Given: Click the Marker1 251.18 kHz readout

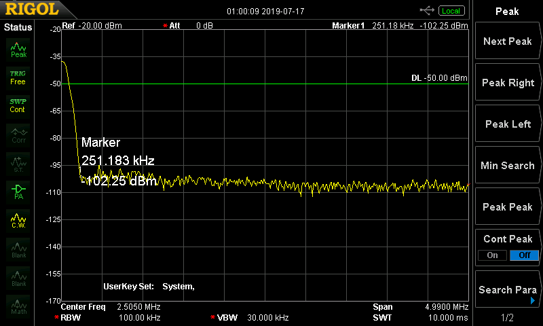Looking at the screenshot, I should click(x=400, y=26).
